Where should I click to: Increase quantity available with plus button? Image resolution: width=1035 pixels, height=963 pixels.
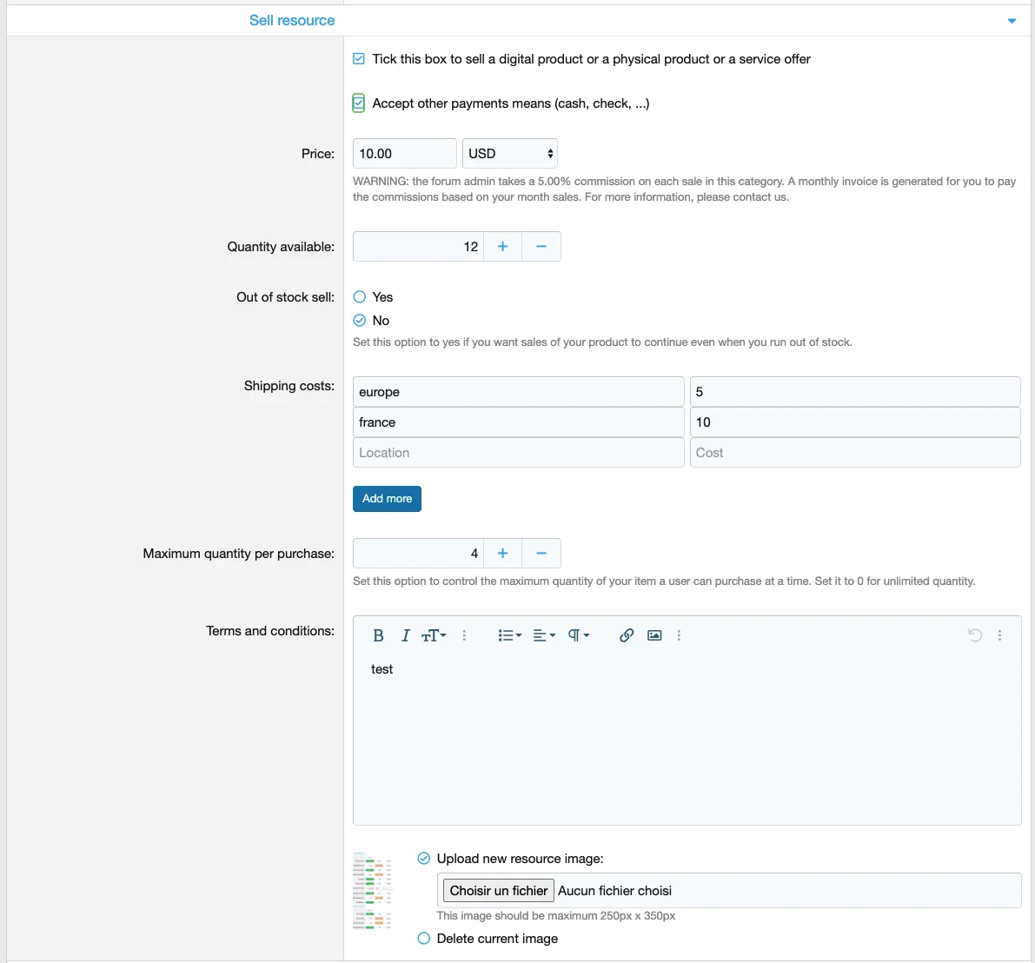(x=502, y=247)
